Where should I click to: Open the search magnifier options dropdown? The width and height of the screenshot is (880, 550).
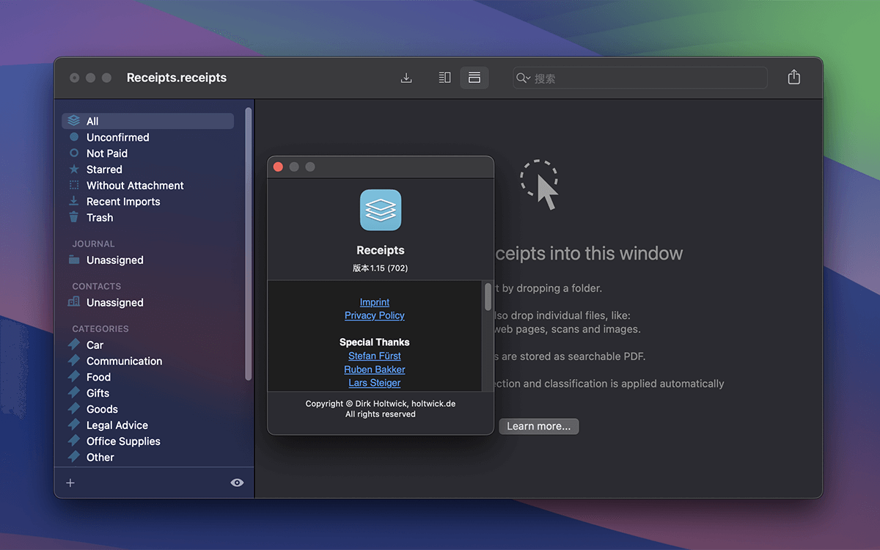[523, 78]
